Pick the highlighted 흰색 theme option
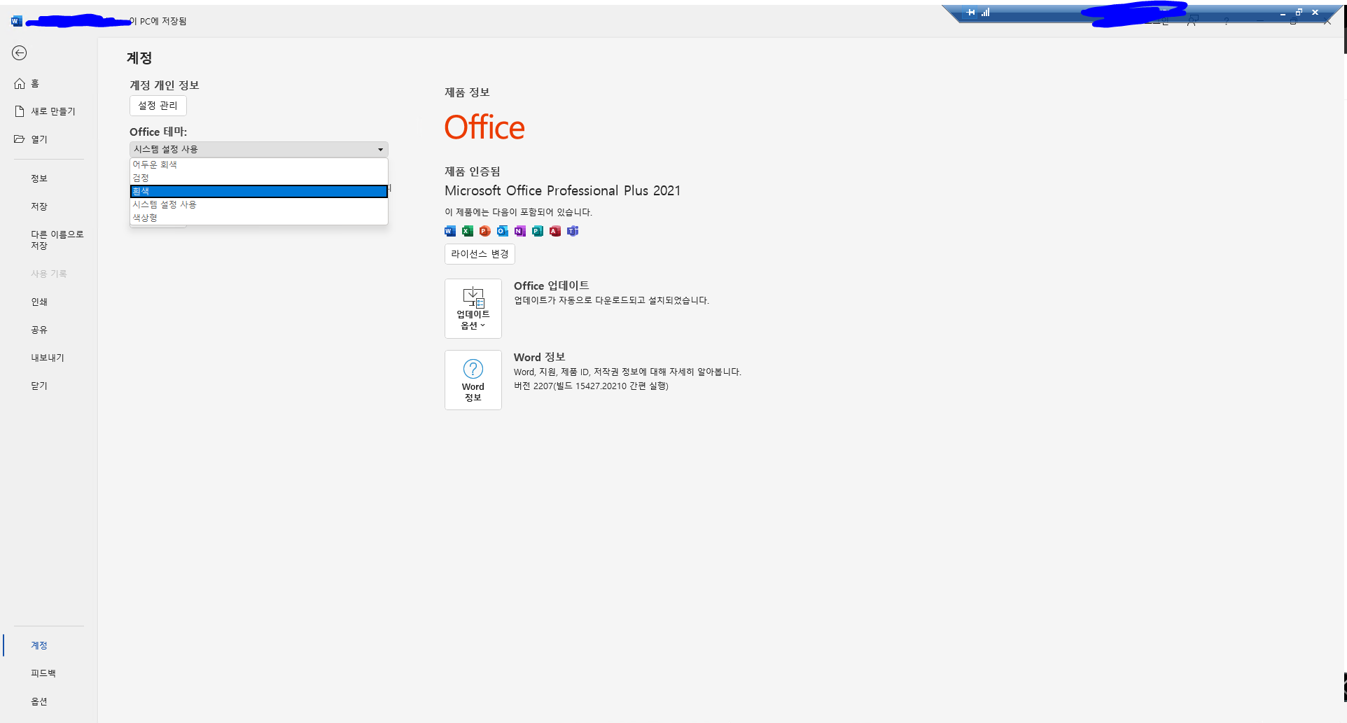This screenshot has width=1347, height=723. (258, 191)
